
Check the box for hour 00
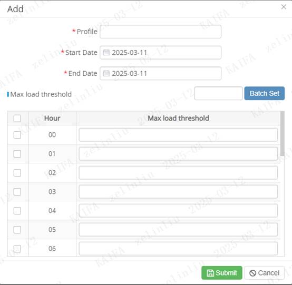coord(17,135)
